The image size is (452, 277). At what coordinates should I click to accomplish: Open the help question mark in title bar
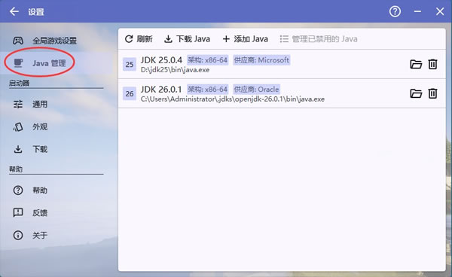pos(395,11)
